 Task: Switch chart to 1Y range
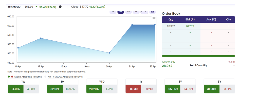pyautogui.click(x=136, y=12)
